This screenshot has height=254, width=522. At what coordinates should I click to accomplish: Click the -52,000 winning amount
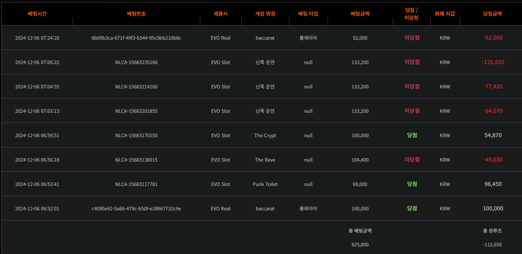tap(493, 38)
